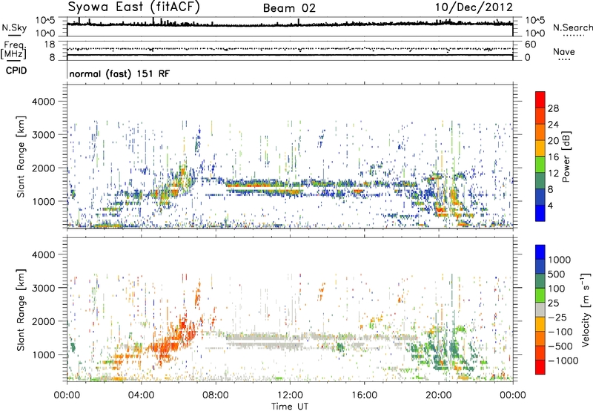Select the 'Beam 02' header label

[289, 8]
